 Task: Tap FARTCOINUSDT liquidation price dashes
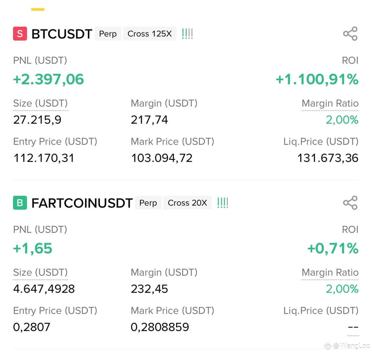pyautogui.click(x=353, y=327)
